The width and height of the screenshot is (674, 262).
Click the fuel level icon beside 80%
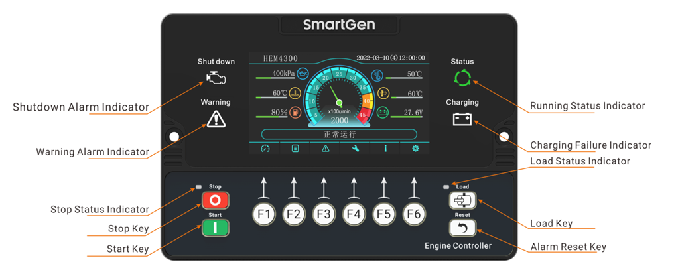point(295,113)
